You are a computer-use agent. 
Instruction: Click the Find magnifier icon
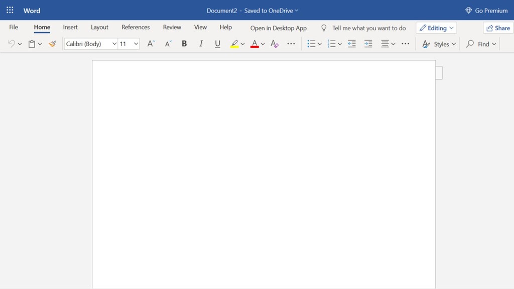coord(470,44)
